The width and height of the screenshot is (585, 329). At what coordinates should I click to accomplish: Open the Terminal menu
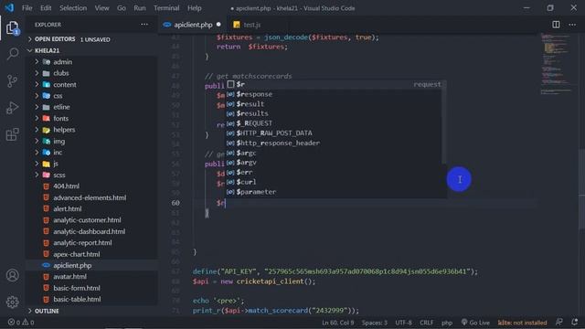pyautogui.click(x=166, y=8)
